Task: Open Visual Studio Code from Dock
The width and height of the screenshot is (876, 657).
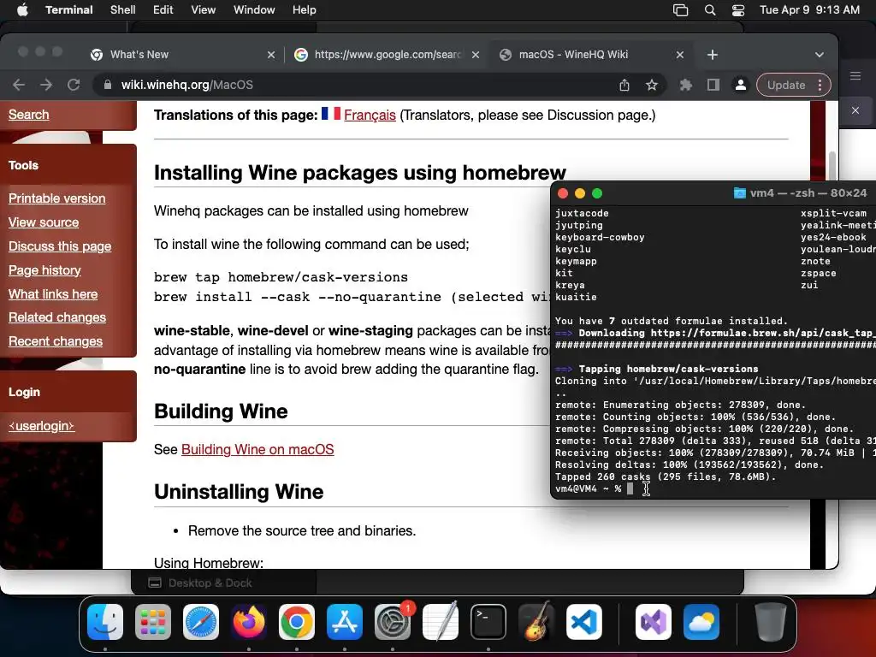Action: tap(583, 622)
